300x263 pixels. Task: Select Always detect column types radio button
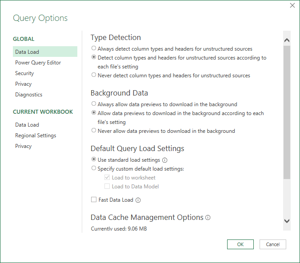[x=94, y=48]
